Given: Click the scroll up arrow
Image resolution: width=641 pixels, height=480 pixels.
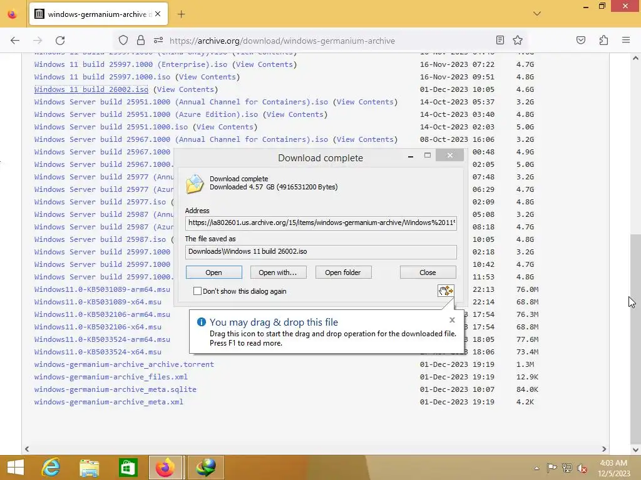Looking at the screenshot, I should (635, 58).
